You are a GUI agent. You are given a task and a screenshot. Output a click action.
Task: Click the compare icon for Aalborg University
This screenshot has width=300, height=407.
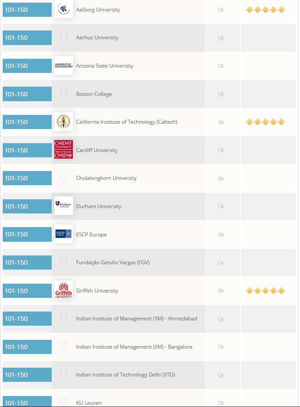pos(221,10)
